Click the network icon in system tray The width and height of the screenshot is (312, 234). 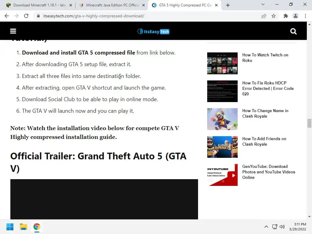275,227
